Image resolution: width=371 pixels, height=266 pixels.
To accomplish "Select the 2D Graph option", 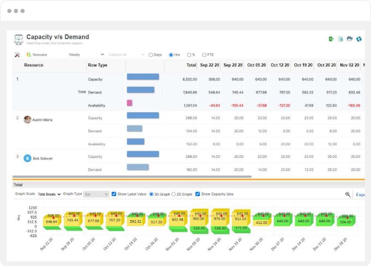I will point(173,194).
